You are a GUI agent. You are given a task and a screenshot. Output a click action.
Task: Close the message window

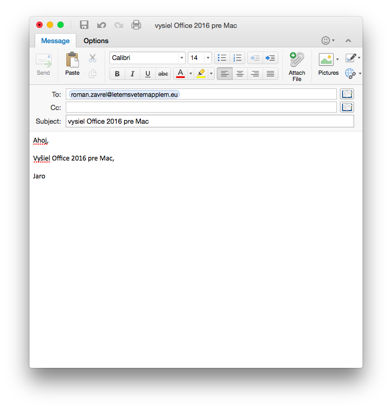tap(39, 25)
